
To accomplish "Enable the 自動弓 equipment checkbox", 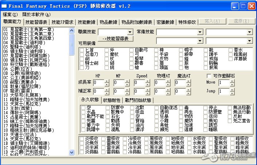I will pyautogui.click(x=131, y=50).
